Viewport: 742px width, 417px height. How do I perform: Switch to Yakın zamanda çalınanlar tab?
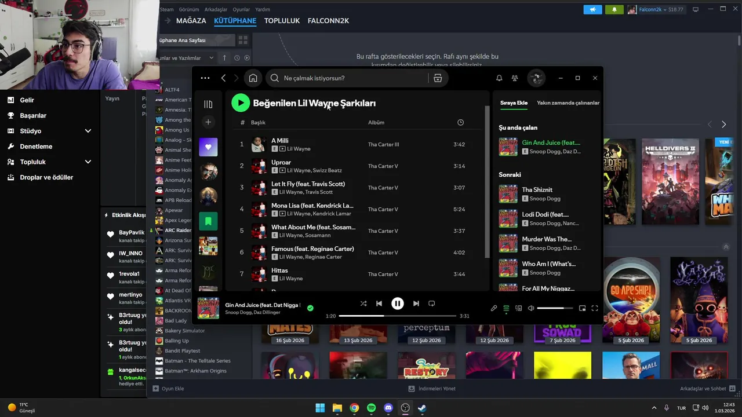[x=568, y=103]
